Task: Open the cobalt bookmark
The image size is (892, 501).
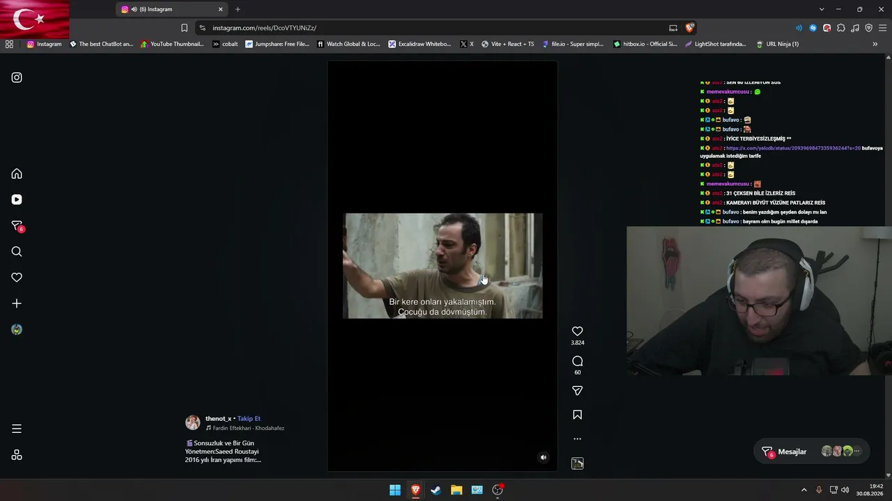Action: pos(225,44)
